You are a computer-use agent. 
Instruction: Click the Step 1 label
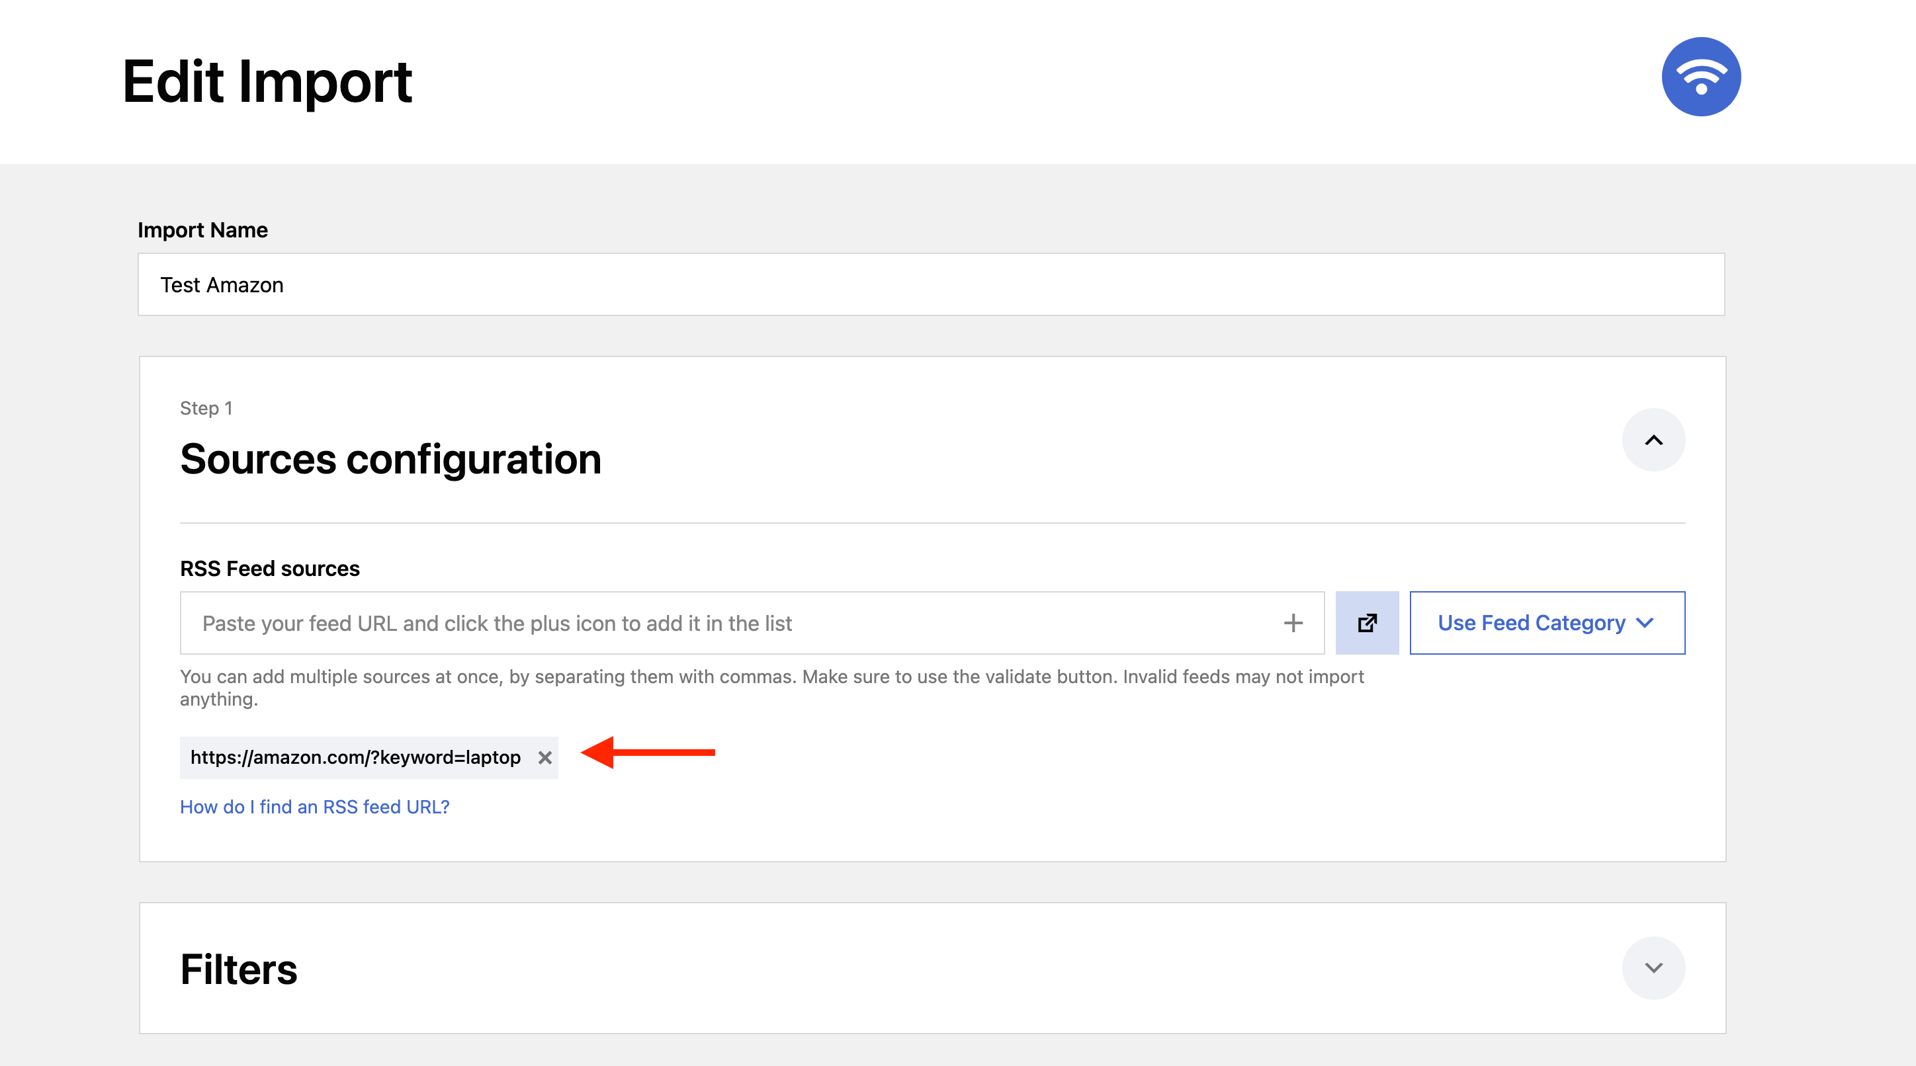coord(206,408)
